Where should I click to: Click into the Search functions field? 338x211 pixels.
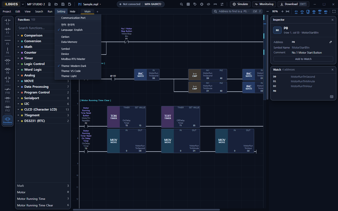35,28
